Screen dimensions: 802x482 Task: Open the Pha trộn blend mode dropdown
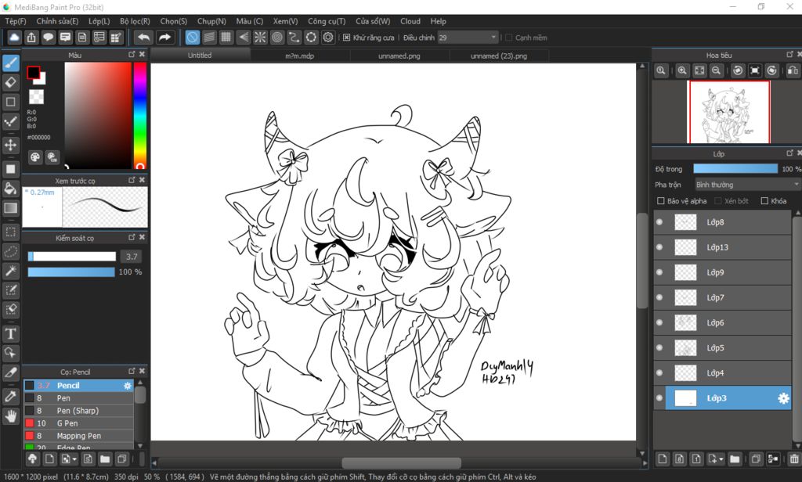(x=746, y=185)
